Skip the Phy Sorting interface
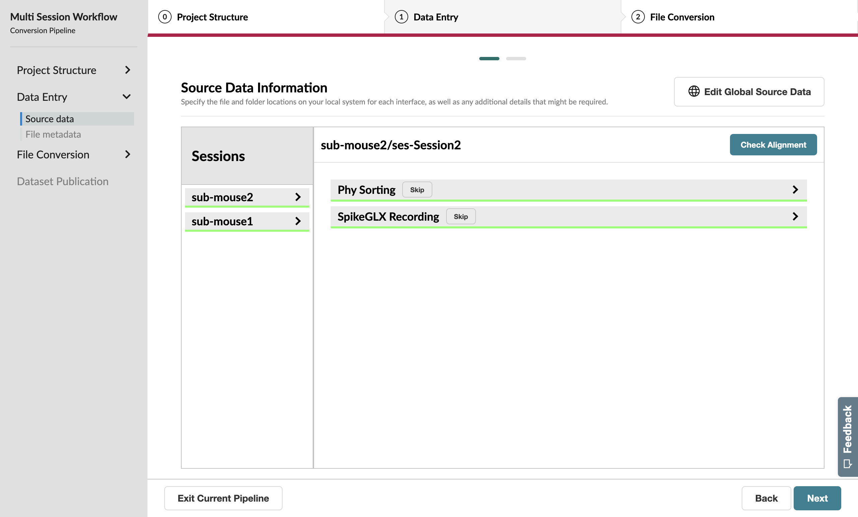 (417, 190)
